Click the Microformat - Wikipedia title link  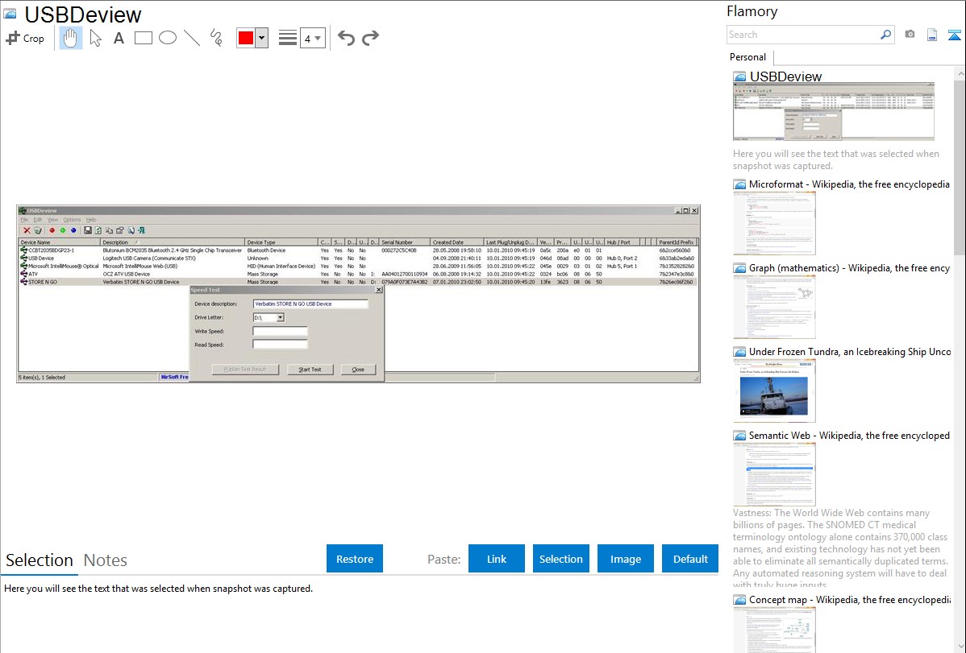(x=849, y=184)
